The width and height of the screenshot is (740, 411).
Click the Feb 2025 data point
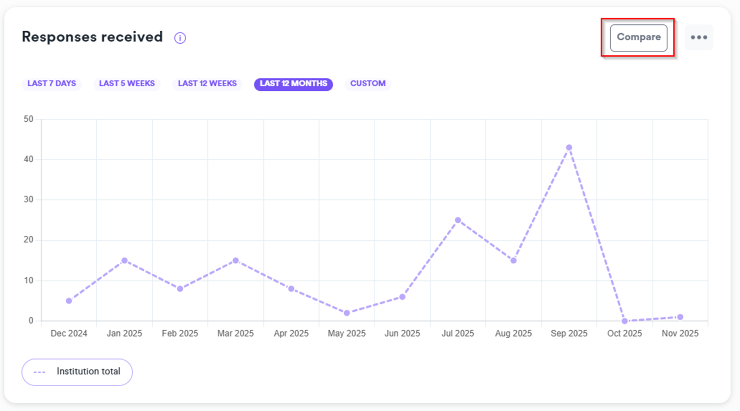tap(180, 289)
